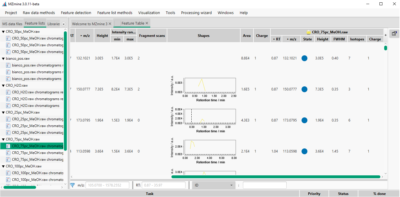Click the add column plus icon beside Charge
Image resolution: width=400 pixels, height=197 pixels.
pyautogui.click(x=385, y=35)
